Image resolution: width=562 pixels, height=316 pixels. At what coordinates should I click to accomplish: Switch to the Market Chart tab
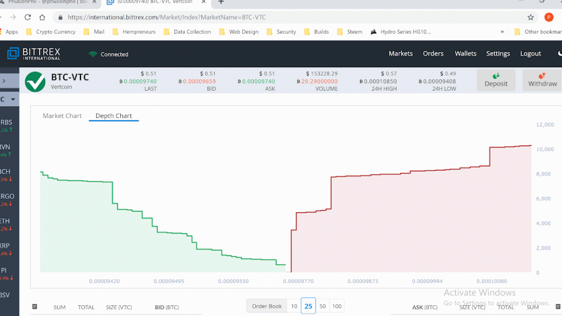pyautogui.click(x=62, y=116)
